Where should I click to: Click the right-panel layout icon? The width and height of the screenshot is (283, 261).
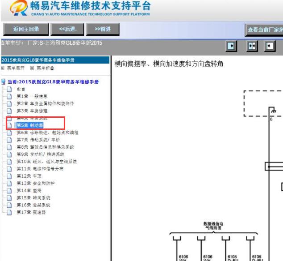pos(270,46)
